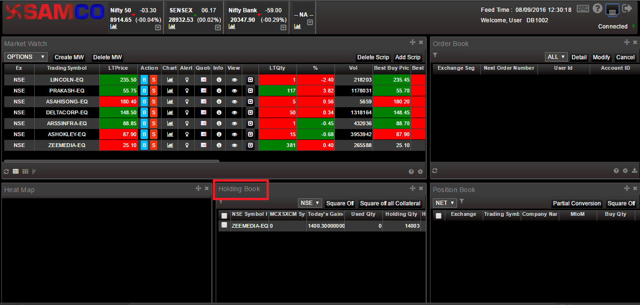This screenshot has width=640, height=305.
Task: Open the Holding Book NSE exchange dropdown
Action: 310,203
